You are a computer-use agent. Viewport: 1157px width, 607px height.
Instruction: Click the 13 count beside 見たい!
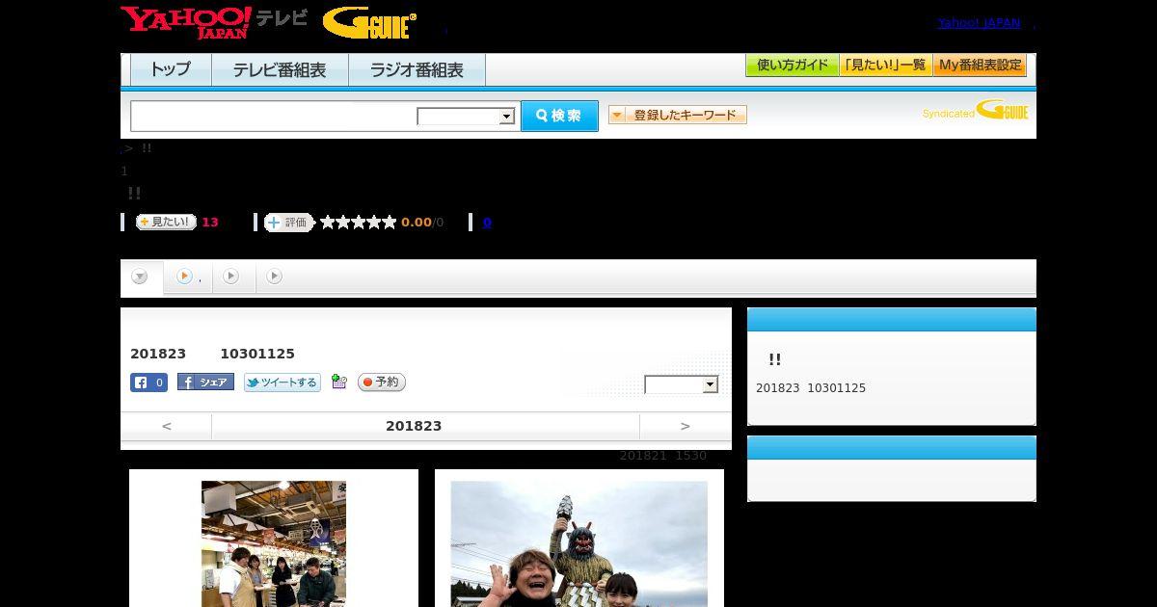coord(210,223)
